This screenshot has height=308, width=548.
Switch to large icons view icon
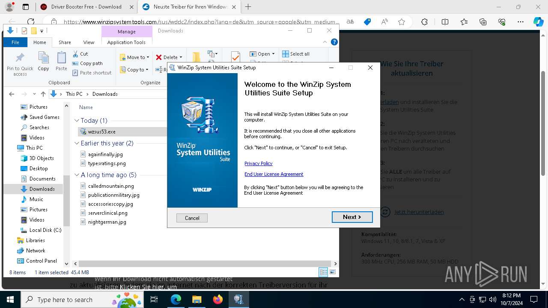(333, 272)
